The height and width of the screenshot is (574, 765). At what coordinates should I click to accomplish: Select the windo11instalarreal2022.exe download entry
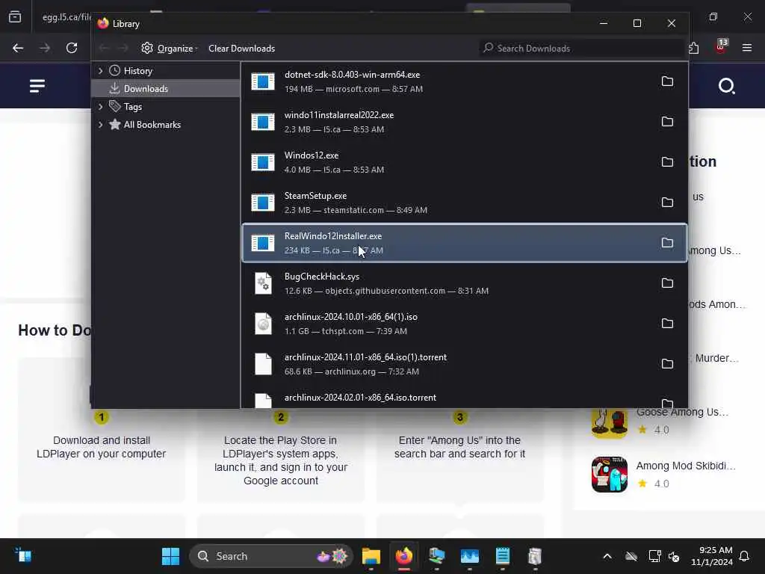[x=465, y=122]
